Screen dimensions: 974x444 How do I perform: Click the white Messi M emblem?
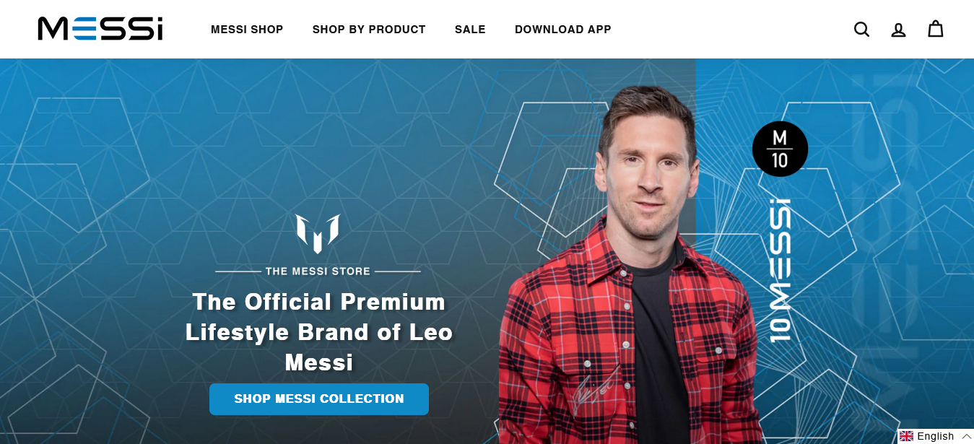pos(318,233)
